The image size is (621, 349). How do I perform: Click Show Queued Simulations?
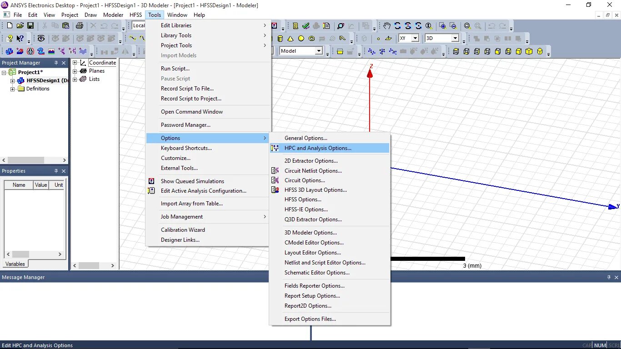[208, 181]
